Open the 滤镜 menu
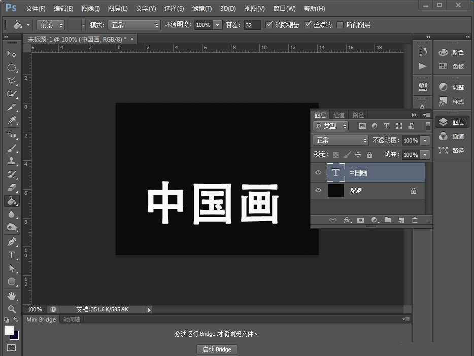This screenshot has width=474, height=356. [x=201, y=8]
